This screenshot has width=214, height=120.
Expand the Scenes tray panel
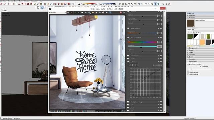coord(200,57)
